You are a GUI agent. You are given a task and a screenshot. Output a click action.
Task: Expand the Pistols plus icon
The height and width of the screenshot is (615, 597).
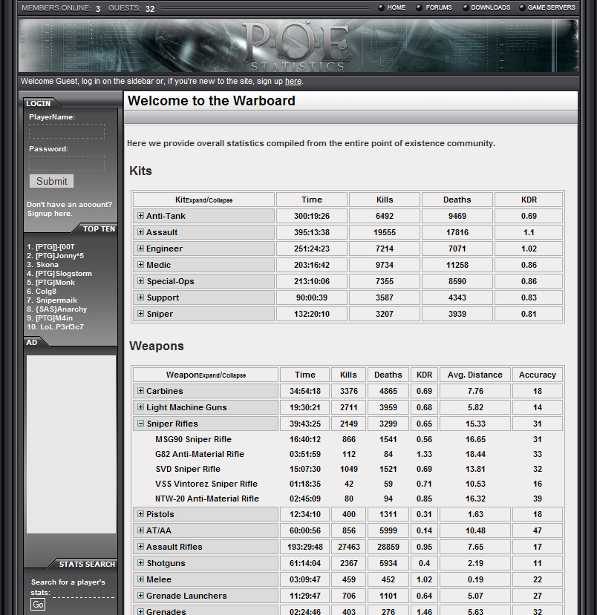click(141, 514)
